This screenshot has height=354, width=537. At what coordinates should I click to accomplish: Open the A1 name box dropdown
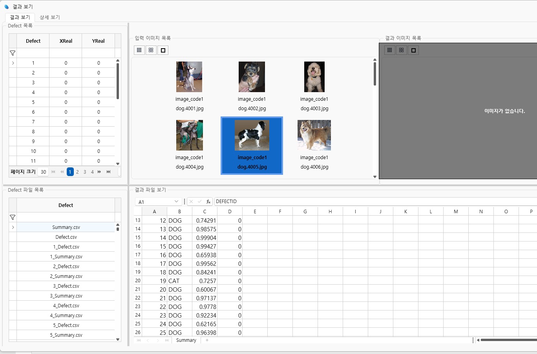click(176, 202)
